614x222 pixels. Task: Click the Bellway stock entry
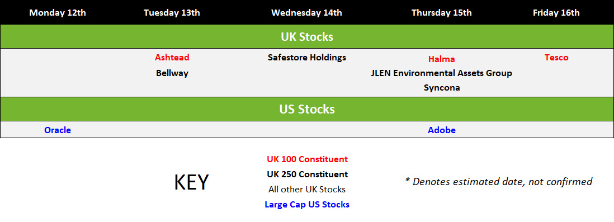[172, 73]
